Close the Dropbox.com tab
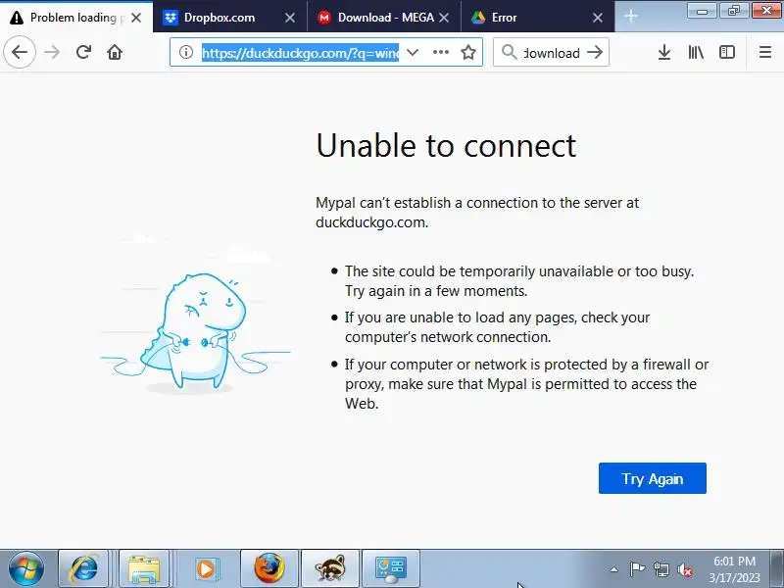 point(290,18)
